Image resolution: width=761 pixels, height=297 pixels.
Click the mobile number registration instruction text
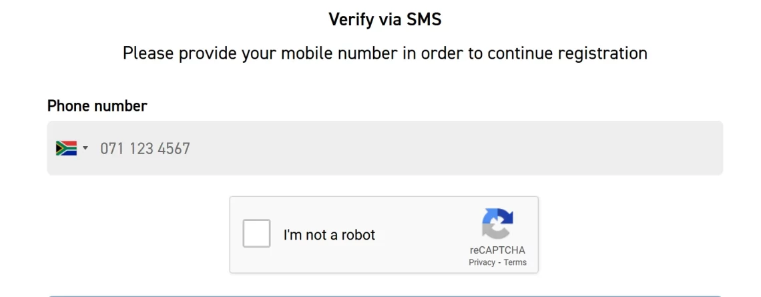pos(385,53)
